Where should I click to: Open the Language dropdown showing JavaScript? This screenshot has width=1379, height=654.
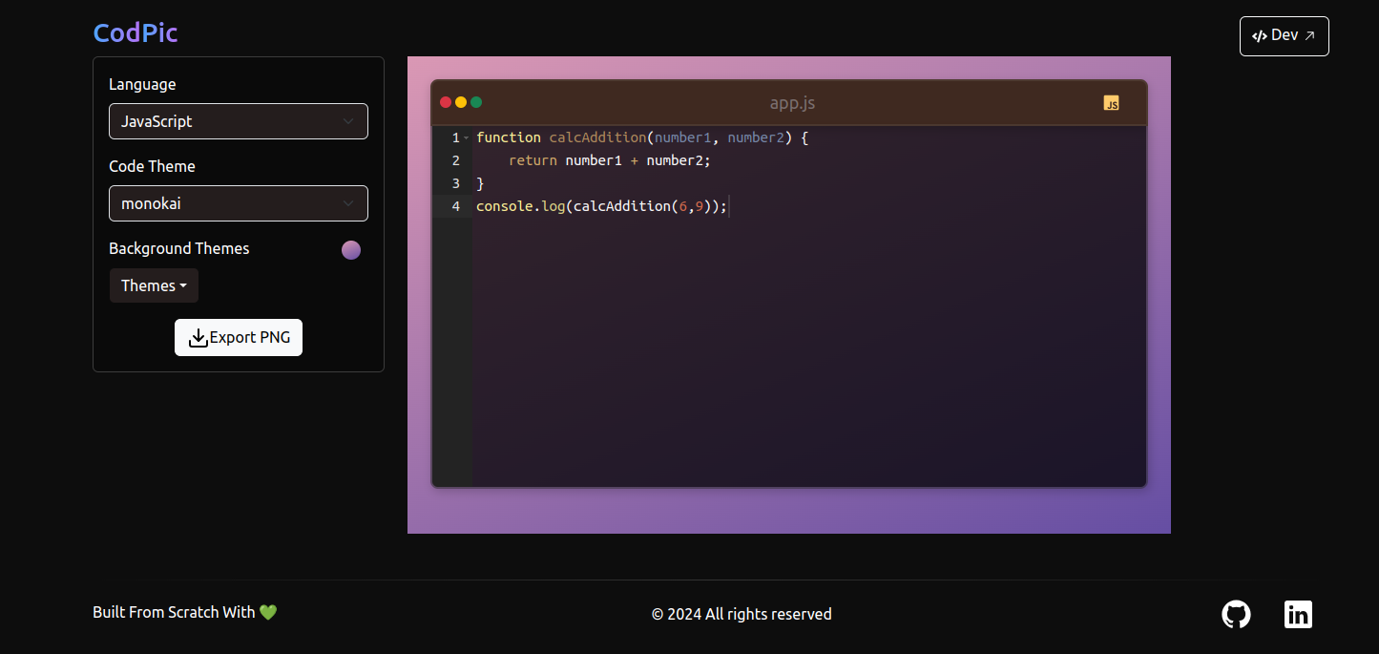click(239, 121)
